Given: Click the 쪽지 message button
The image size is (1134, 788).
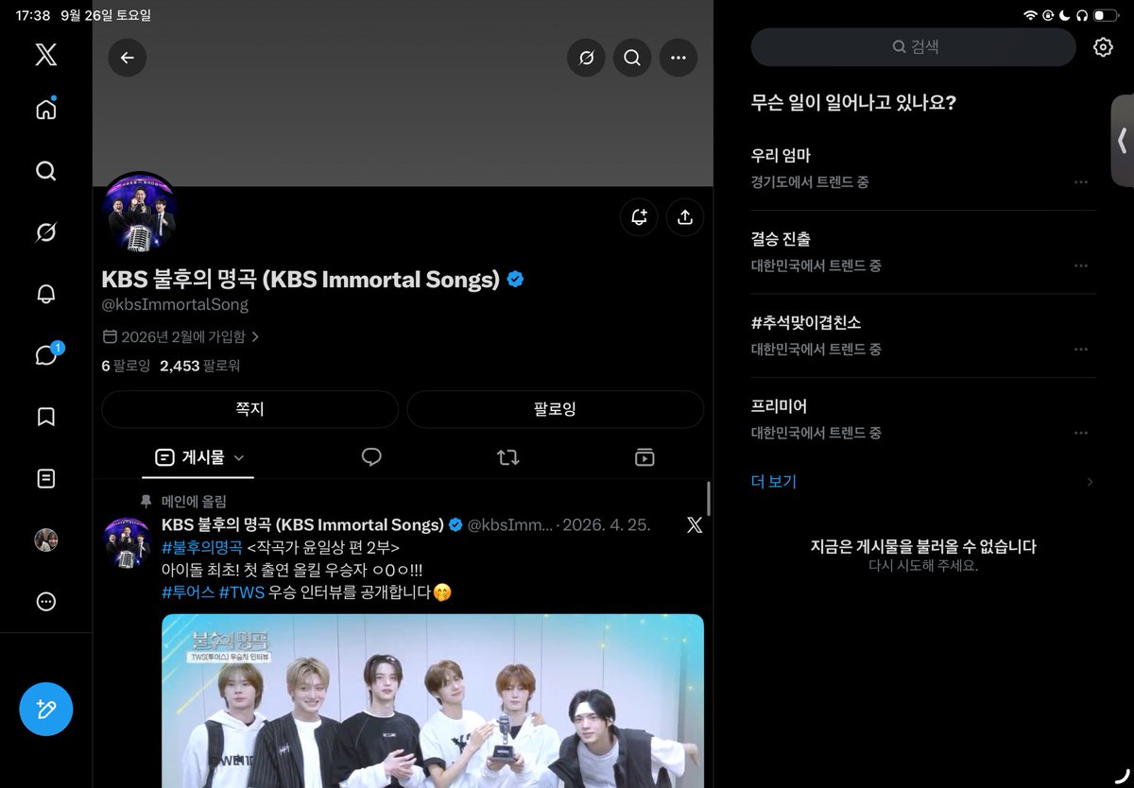Looking at the screenshot, I should pos(249,409).
